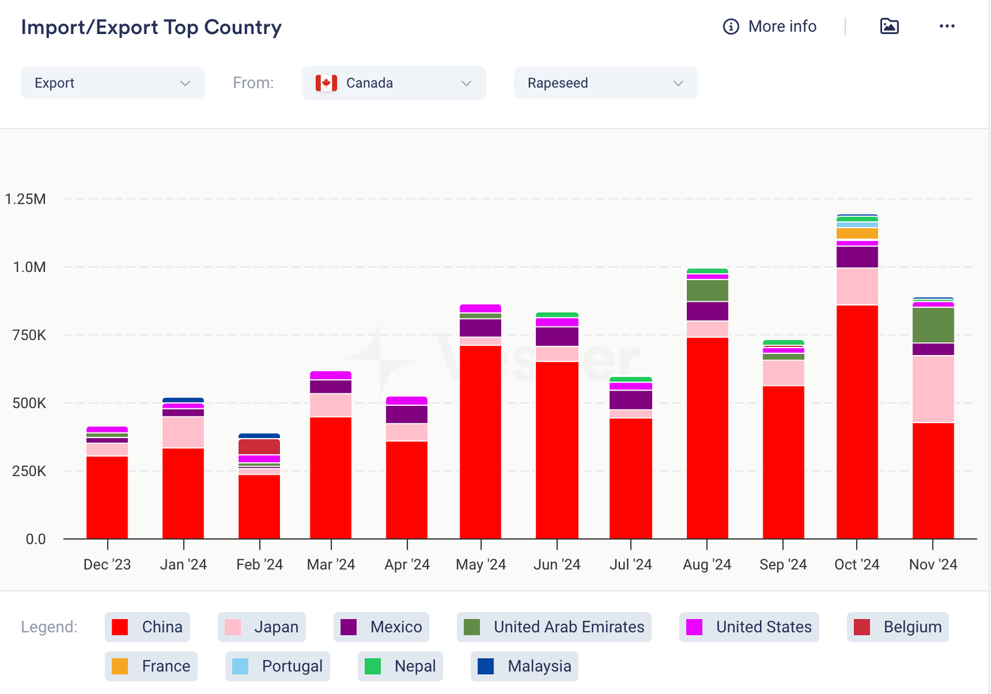The width and height of the screenshot is (991, 694).
Task: Click the United States magenta swatch
Action: pos(694,627)
